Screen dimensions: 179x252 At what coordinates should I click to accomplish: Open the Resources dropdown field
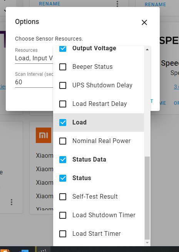click(34, 56)
